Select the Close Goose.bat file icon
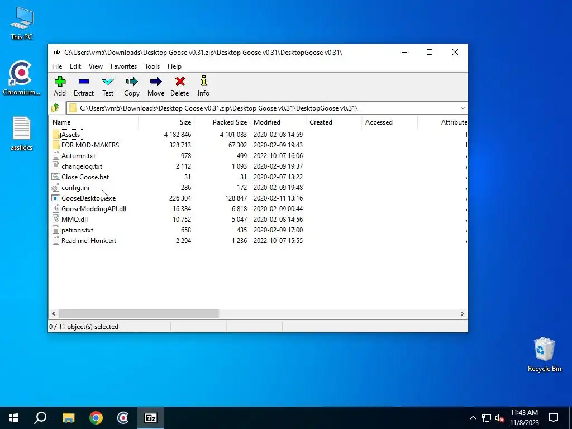This screenshot has height=429, width=572. pos(55,177)
